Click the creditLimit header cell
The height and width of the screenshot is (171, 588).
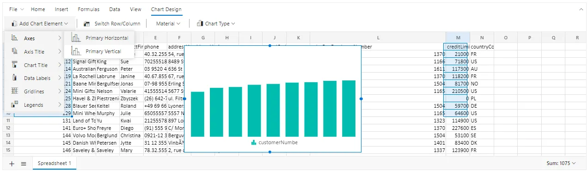[x=458, y=47]
